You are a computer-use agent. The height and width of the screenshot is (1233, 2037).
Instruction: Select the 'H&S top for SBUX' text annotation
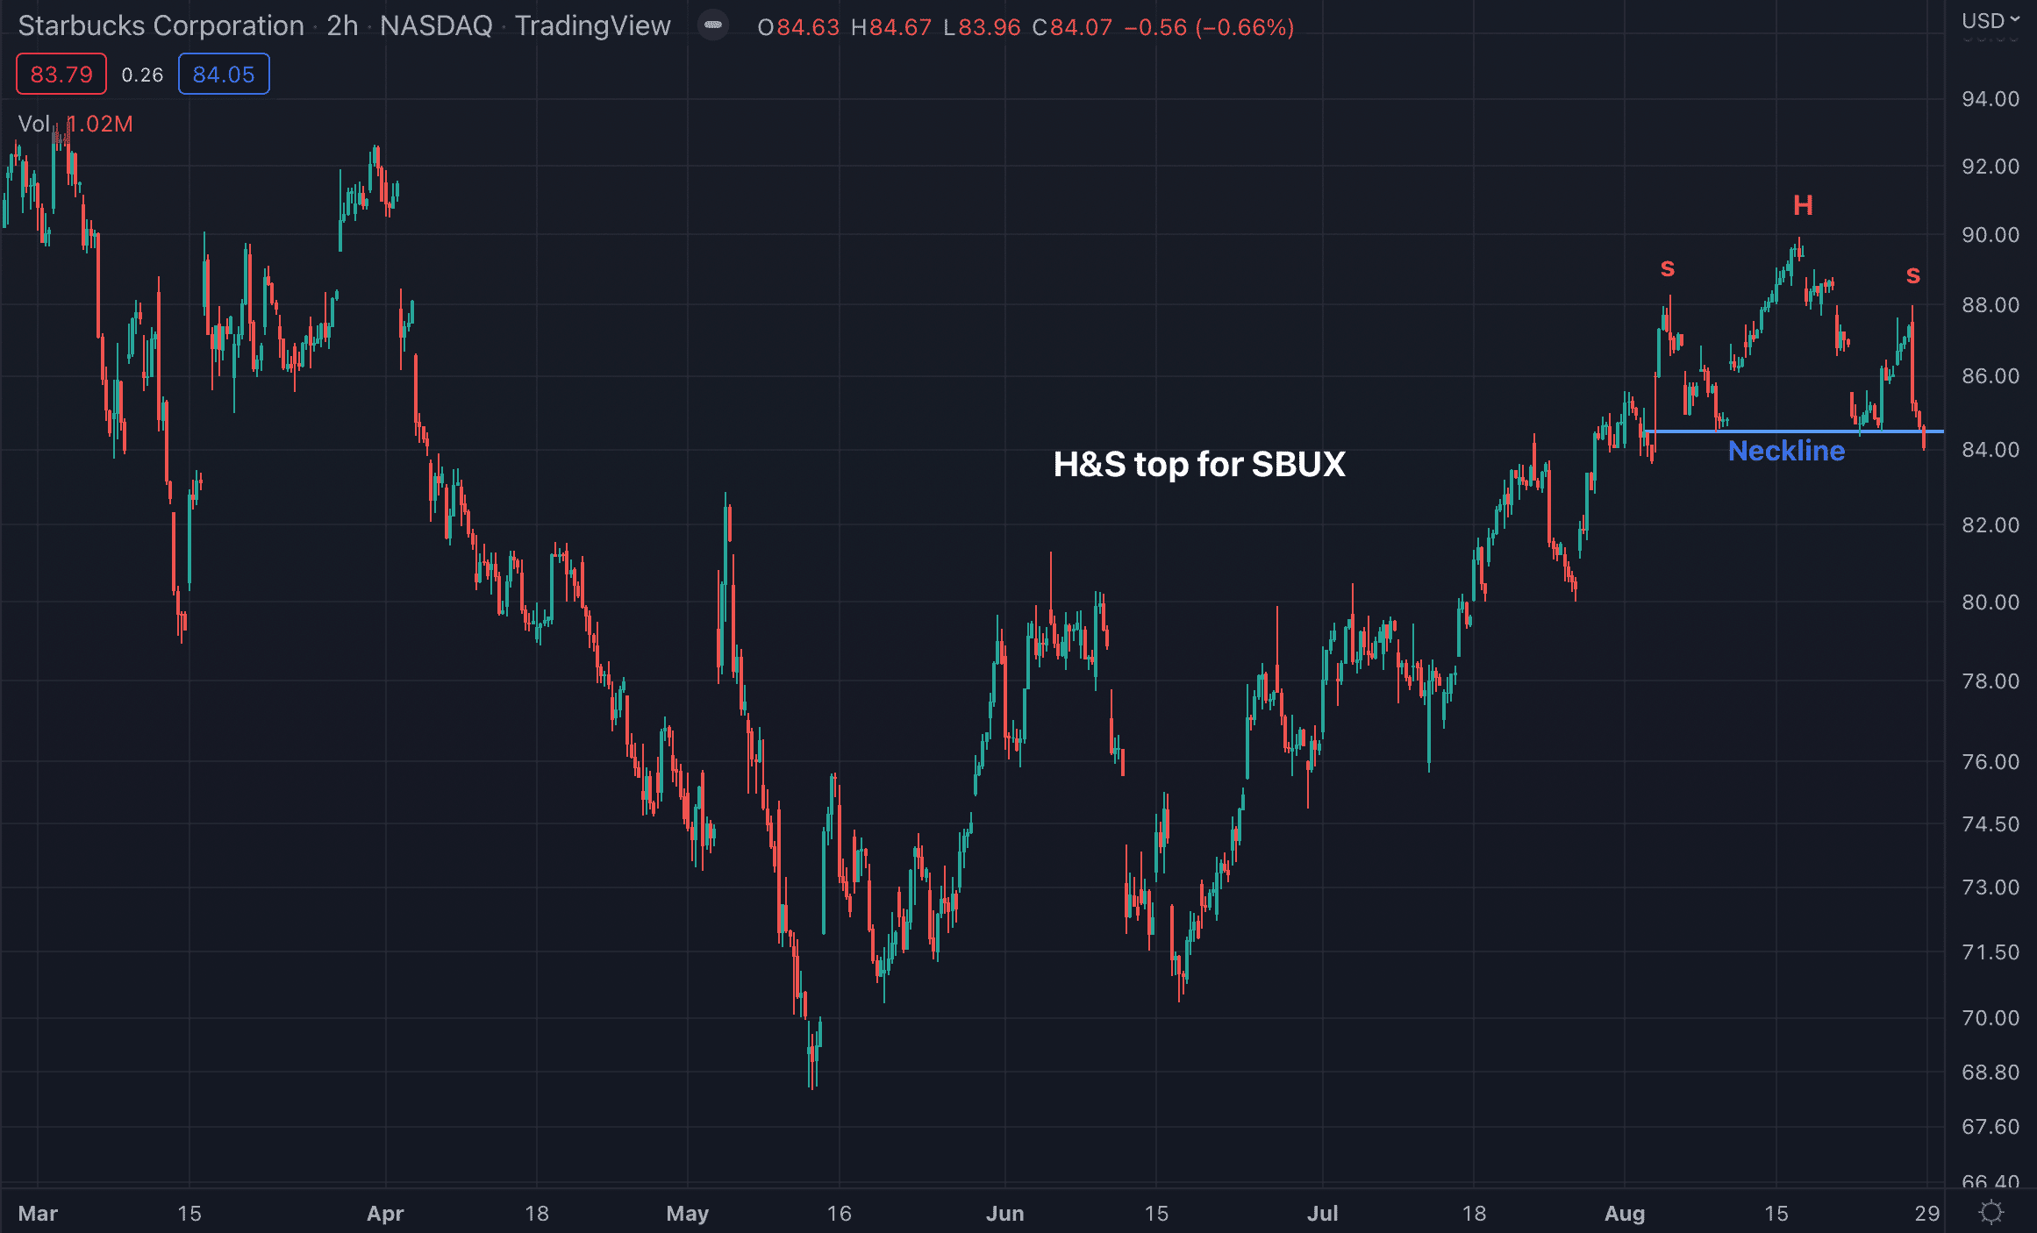point(1198,464)
